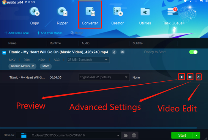The image size is (208, 140).
Task: Click the Titanic title row text
Action: [27, 77]
